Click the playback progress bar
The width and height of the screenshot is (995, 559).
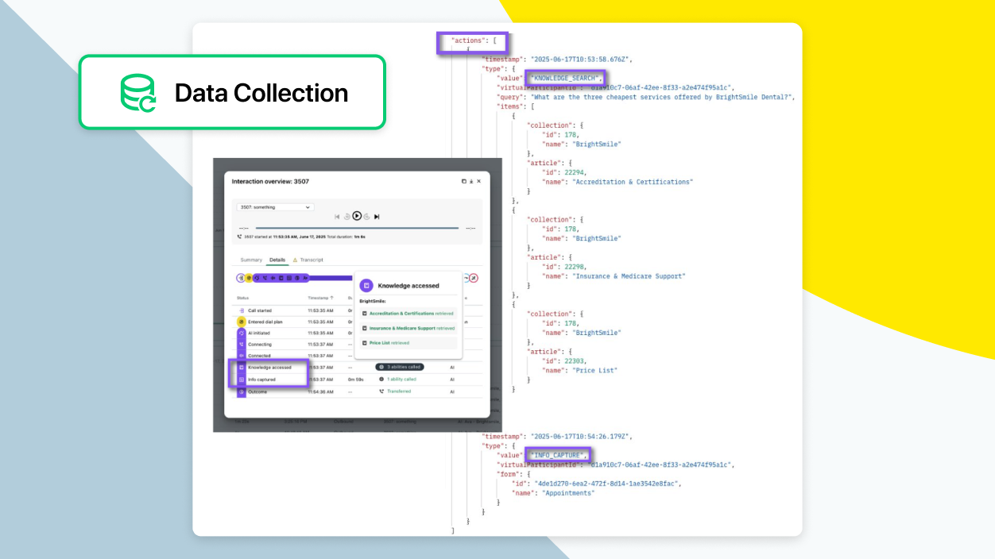click(x=357, y=228)
